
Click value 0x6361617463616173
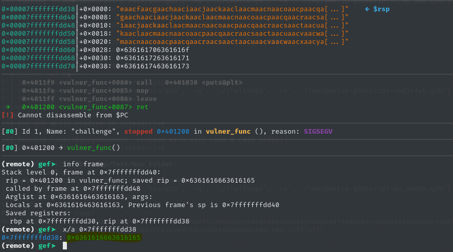click(x=153, y=66)
